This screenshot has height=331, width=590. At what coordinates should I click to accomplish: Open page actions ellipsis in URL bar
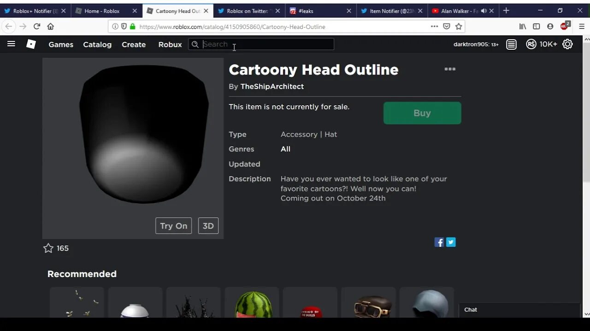tap(434, 27)
